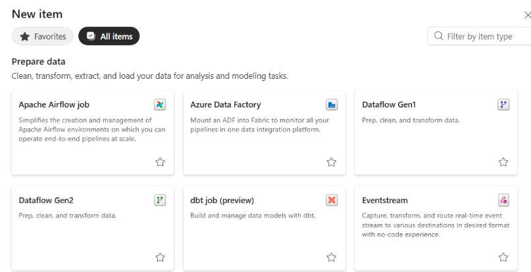
Task: Click the Dataflow Gen2 icon
Action: [x=160, y=200]
